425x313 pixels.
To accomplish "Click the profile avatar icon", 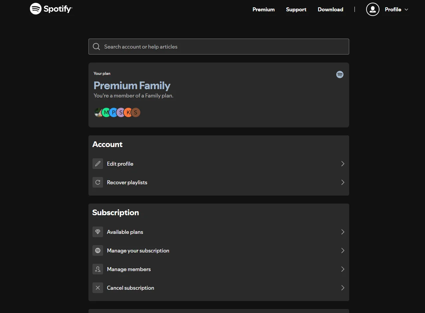I will [x=372, y=9].
